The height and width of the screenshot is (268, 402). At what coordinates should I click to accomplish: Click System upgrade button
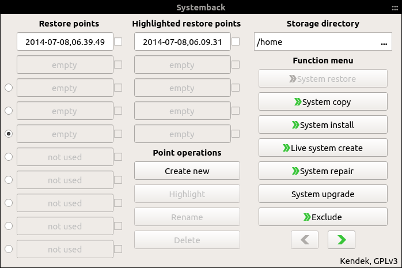(323, 194)
